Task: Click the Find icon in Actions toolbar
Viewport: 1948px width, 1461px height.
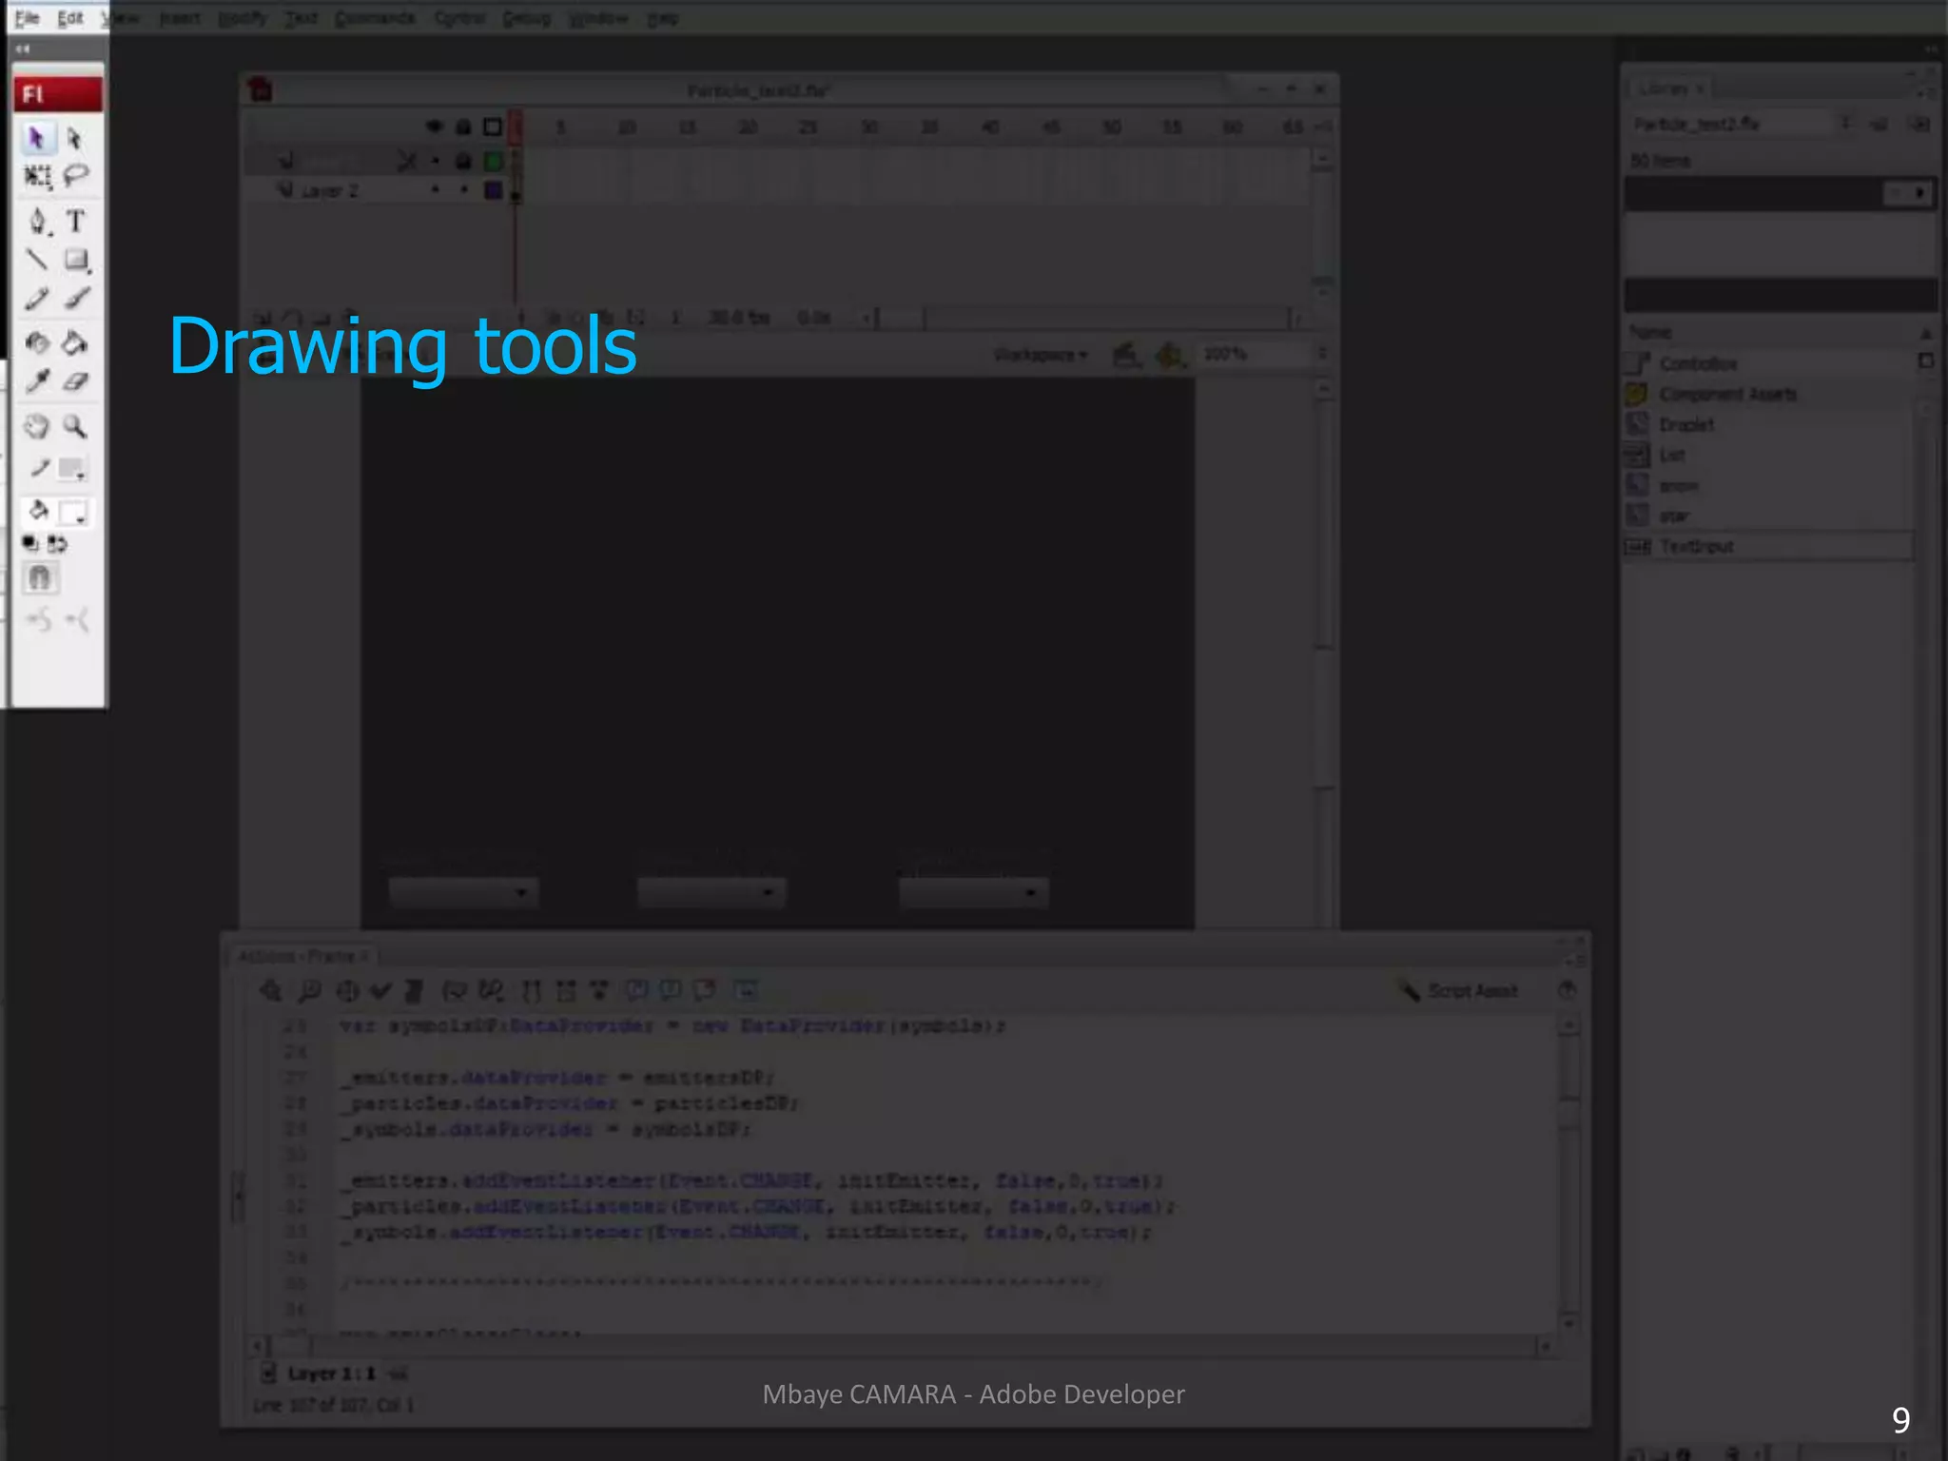Action: [309, 991]
